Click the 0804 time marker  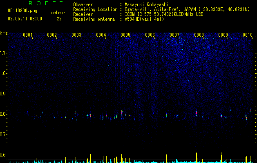click(101, 35)
